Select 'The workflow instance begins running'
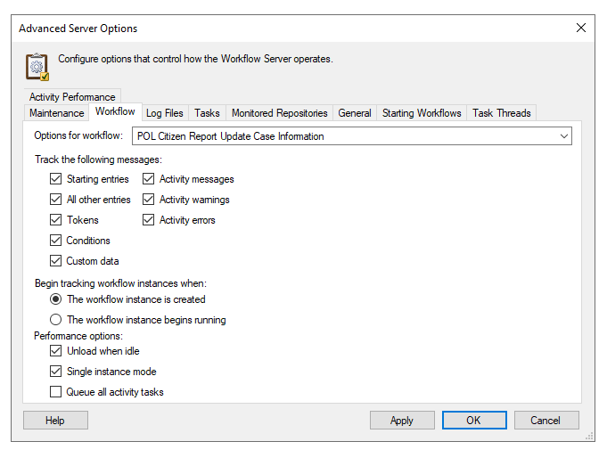The height and width of the screenshot is (458, 607). [56, 320]
